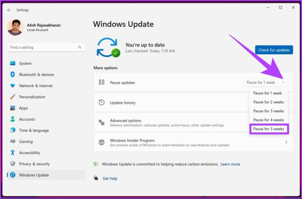Choose Pause for 3 weeks option
302x199 pixels.
pos(269,111)
